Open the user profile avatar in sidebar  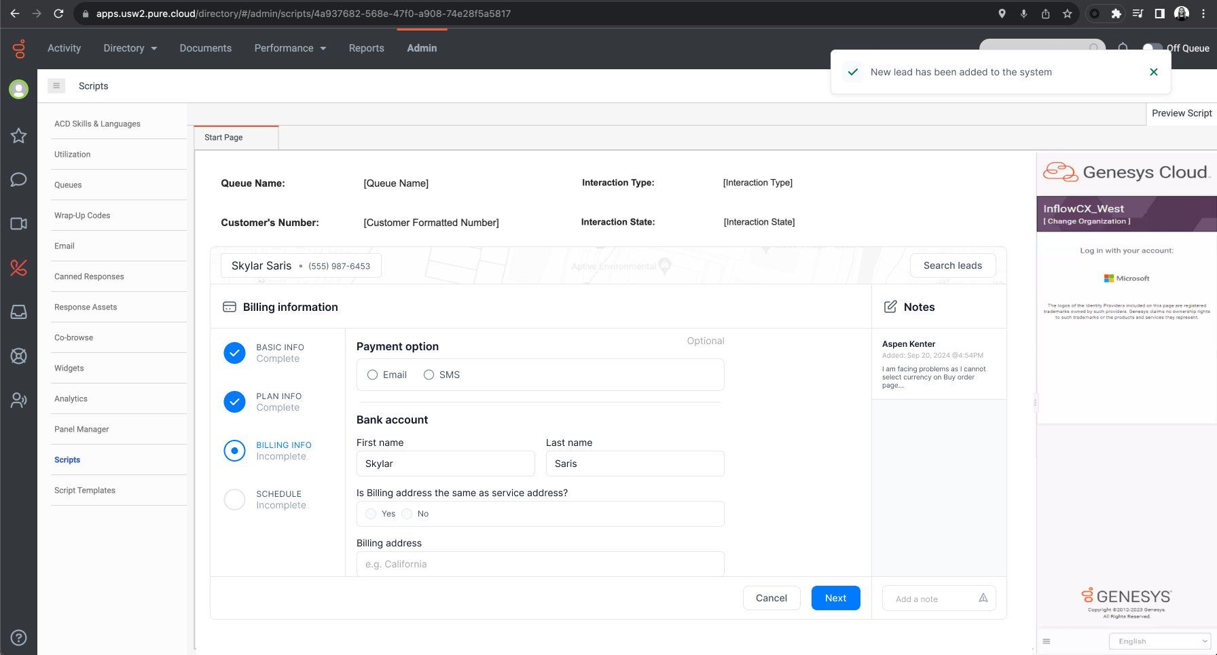[x=19, y=89]
